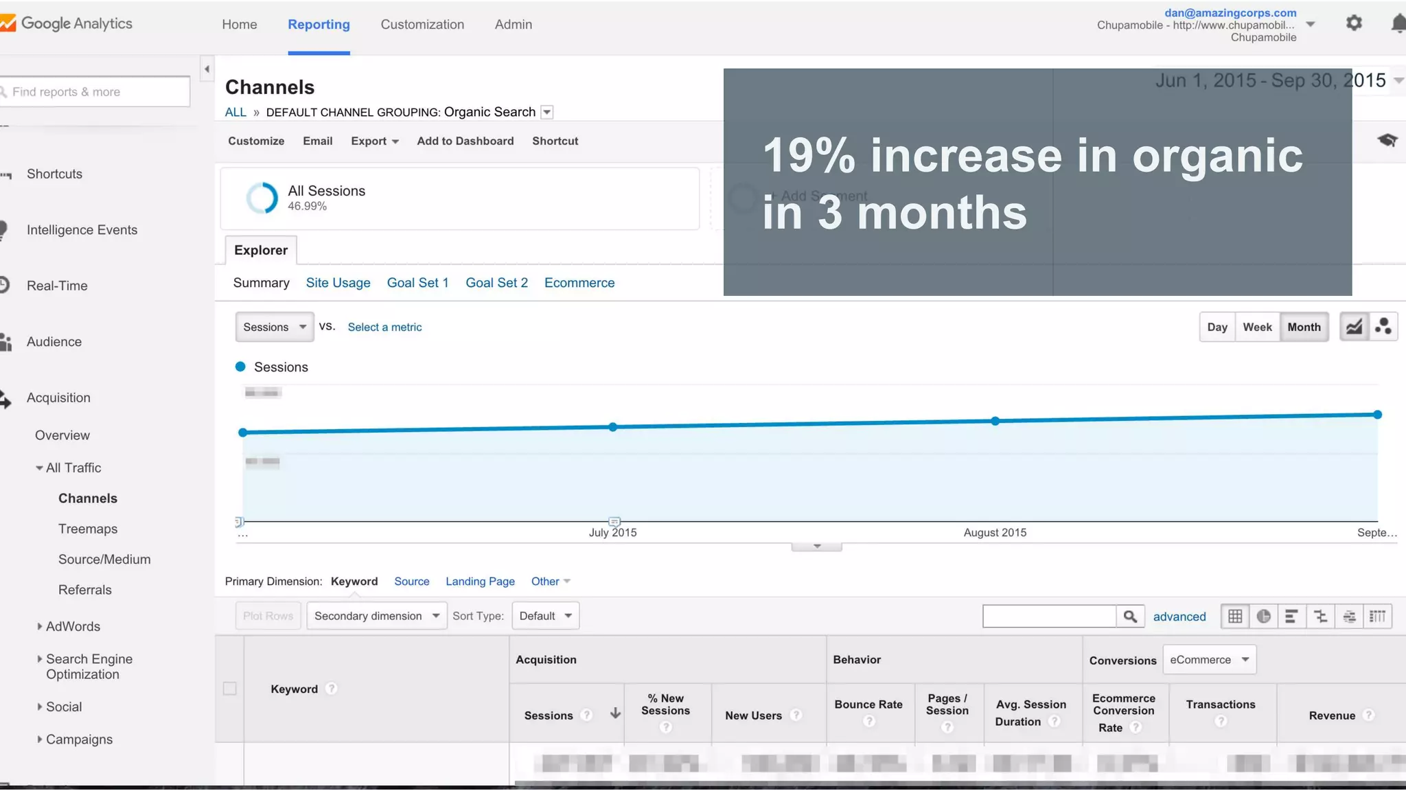1406x791 pixels.
Task: Open Source/Medium in the sidebar
Action: 104,559
